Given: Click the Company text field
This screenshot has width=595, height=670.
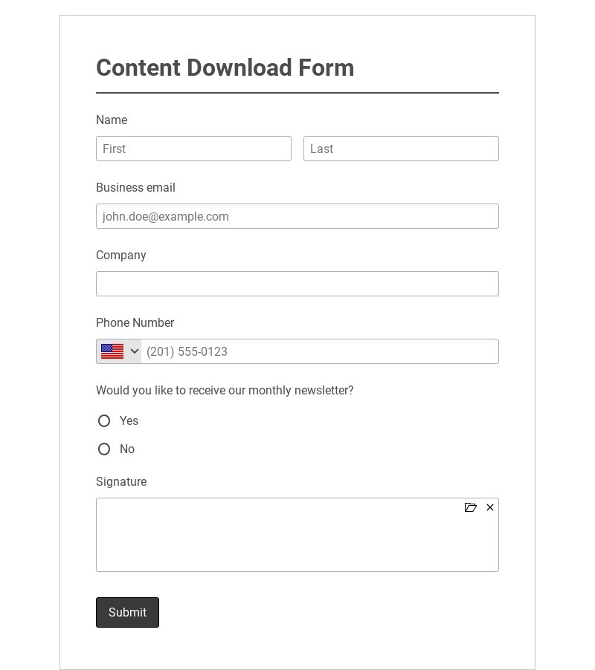Looking at the screenshot, I should pyautogui.click(x=297, y=284).
